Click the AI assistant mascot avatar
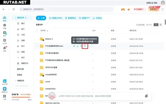This screenshot has width=166, height=104. (52, 96)
